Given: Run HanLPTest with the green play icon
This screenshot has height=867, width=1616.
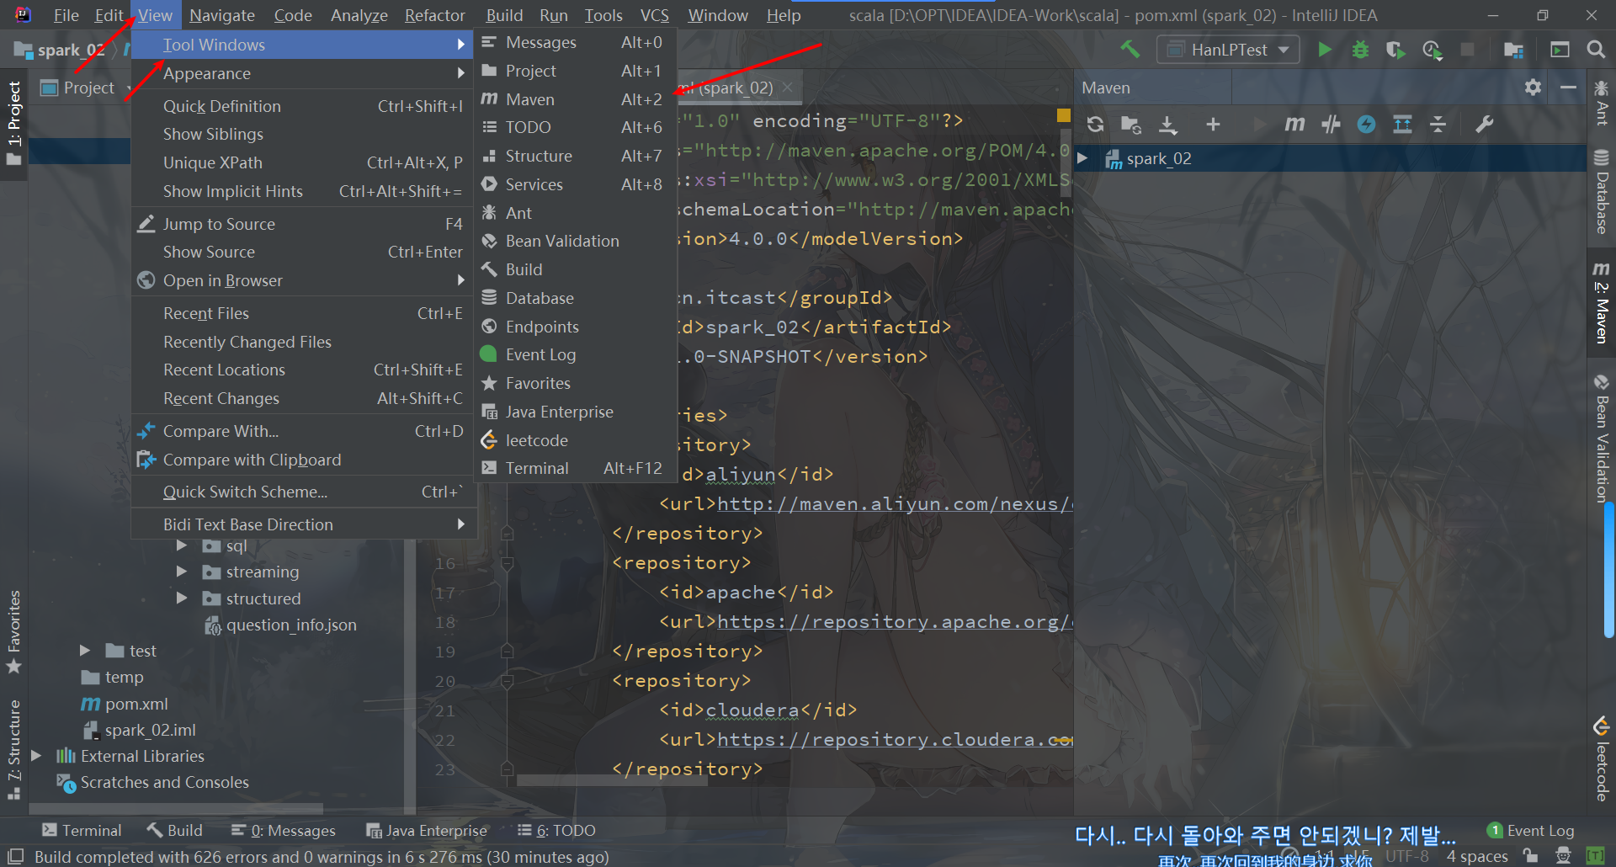Looking at the screenshot, I should 1325,50.
